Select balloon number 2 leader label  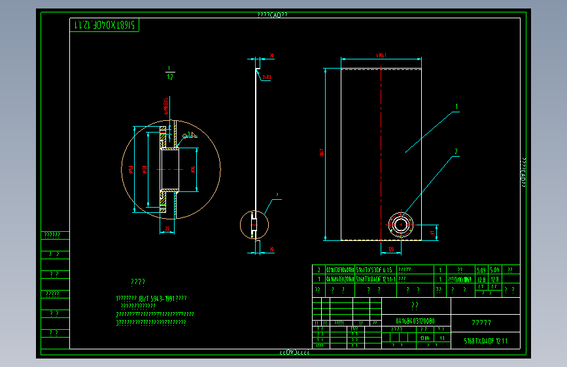click(x=456, y=152)
